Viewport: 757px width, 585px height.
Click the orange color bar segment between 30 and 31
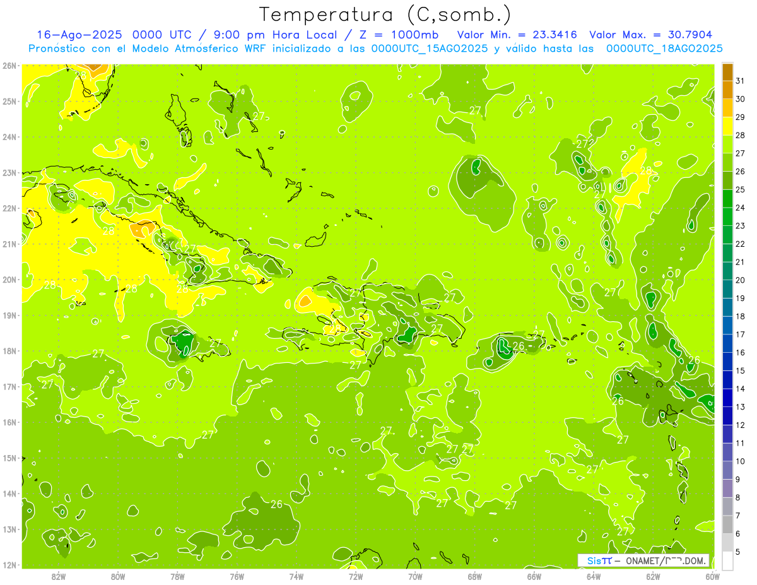(x=727, y=90)
